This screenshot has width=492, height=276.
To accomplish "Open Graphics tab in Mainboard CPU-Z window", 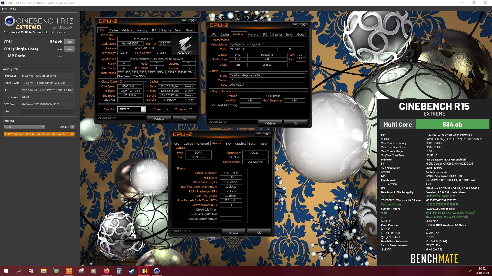I will [x=277, y=34].
